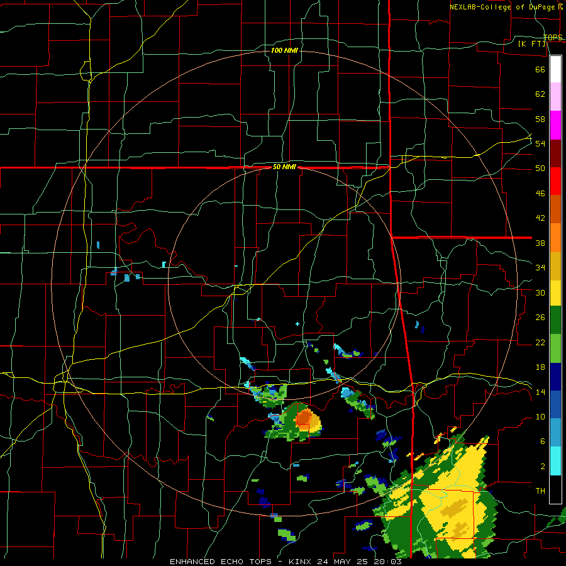Screen dimensions: 566x566
Task: Click the 42 legend value
Action: point(540,218)
